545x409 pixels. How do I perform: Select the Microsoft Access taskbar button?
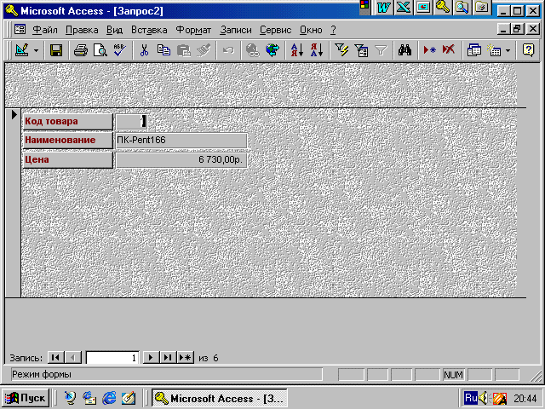(220, 398)
